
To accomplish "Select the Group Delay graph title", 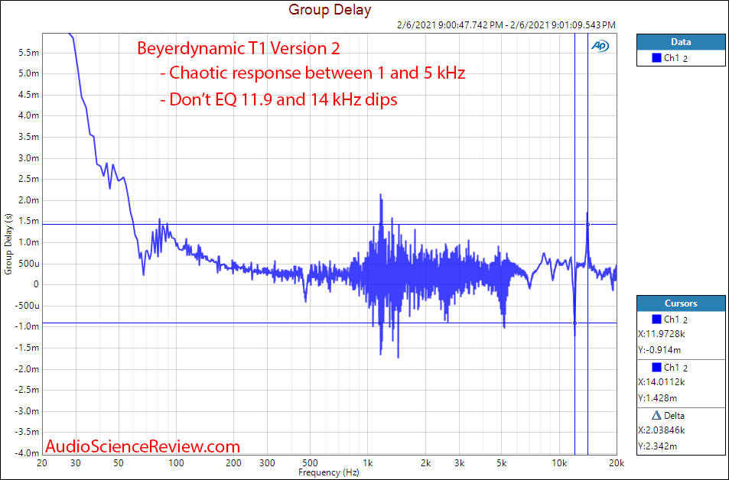I will click(x=330, y=9).
